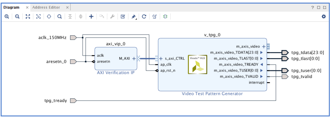Open Diagram settings gear icon
This screenshot has width=331, height=120.
(x=324, y=17)
